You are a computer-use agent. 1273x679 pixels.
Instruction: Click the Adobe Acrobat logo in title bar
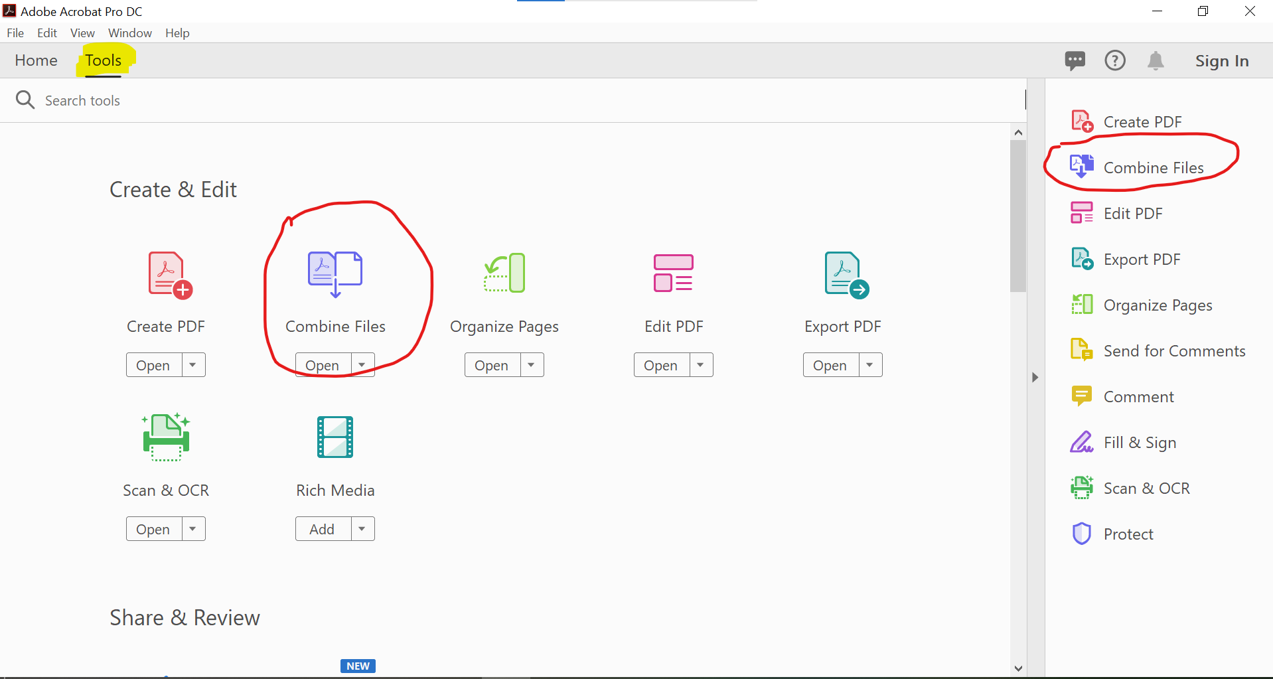(x=9, y=11)
